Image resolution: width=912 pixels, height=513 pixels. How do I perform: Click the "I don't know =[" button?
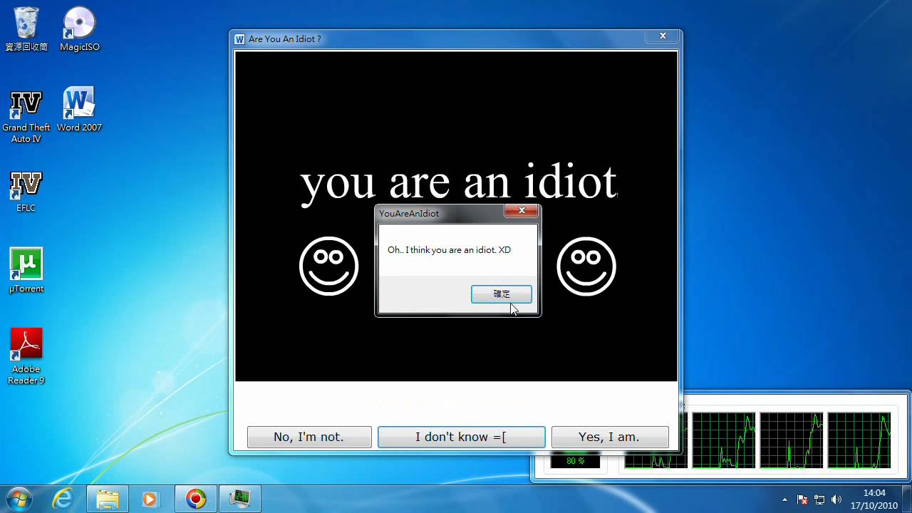[461, 437]
